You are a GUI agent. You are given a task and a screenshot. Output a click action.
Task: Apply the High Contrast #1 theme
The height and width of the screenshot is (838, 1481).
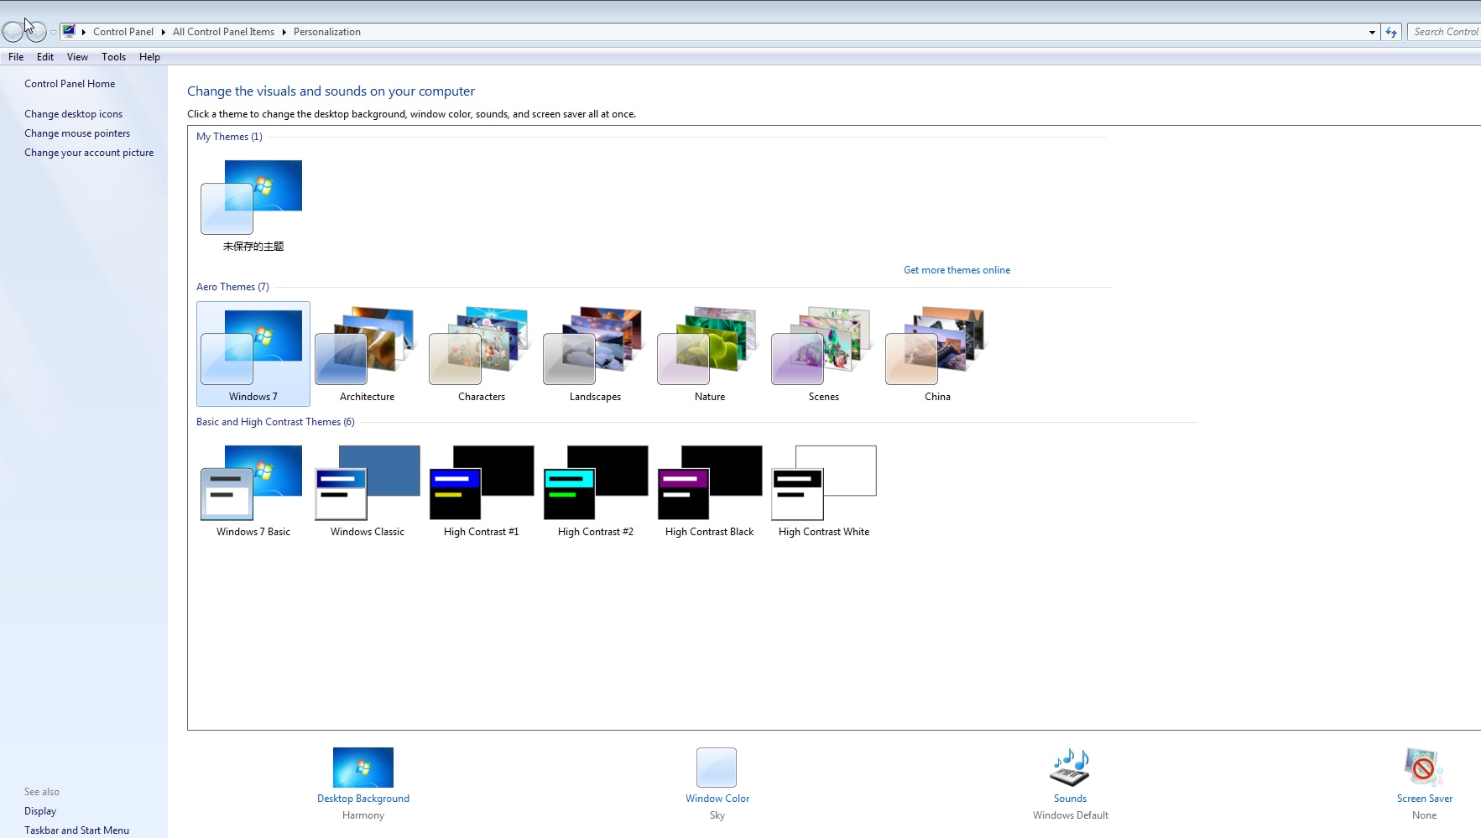click(481, 490)
